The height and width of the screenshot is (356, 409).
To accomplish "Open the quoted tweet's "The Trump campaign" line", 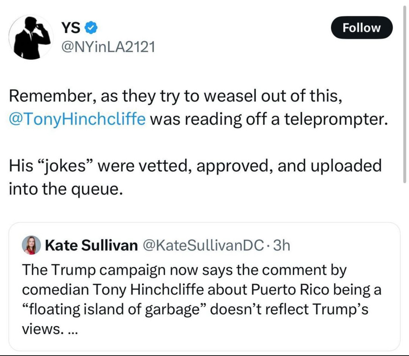I will [x=184, y=270].
